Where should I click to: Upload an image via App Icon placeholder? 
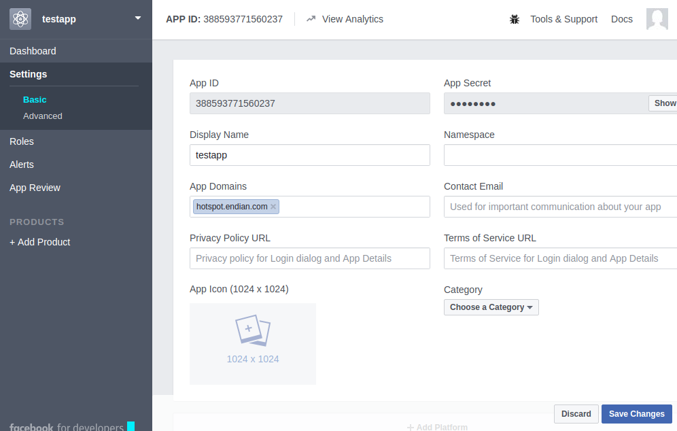253,343
